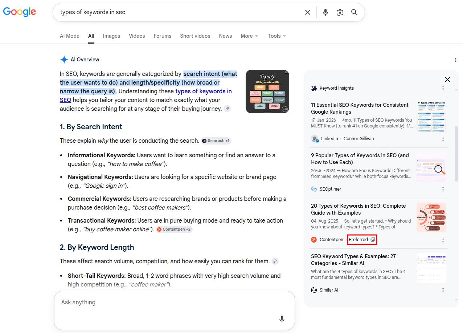Click the LinkedIn result thumbnail image

[x=431, y=117]
